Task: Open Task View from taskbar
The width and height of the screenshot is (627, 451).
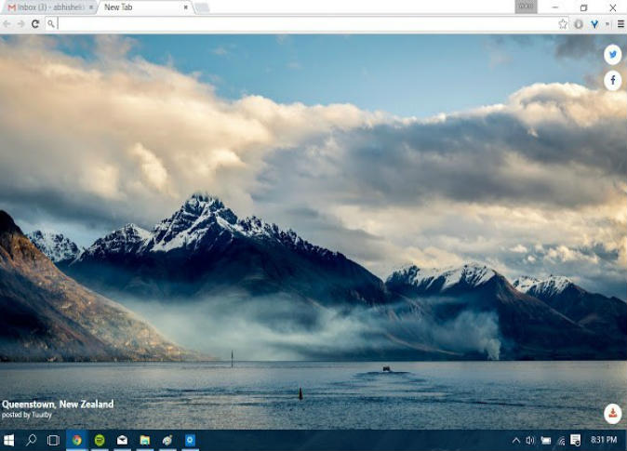Action: (53, 440)
